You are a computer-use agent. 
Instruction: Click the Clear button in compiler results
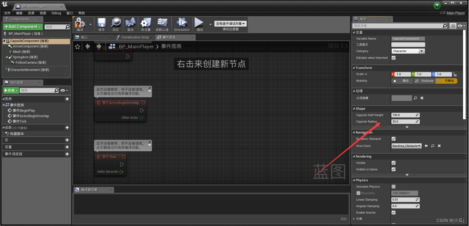coord(343,219)
